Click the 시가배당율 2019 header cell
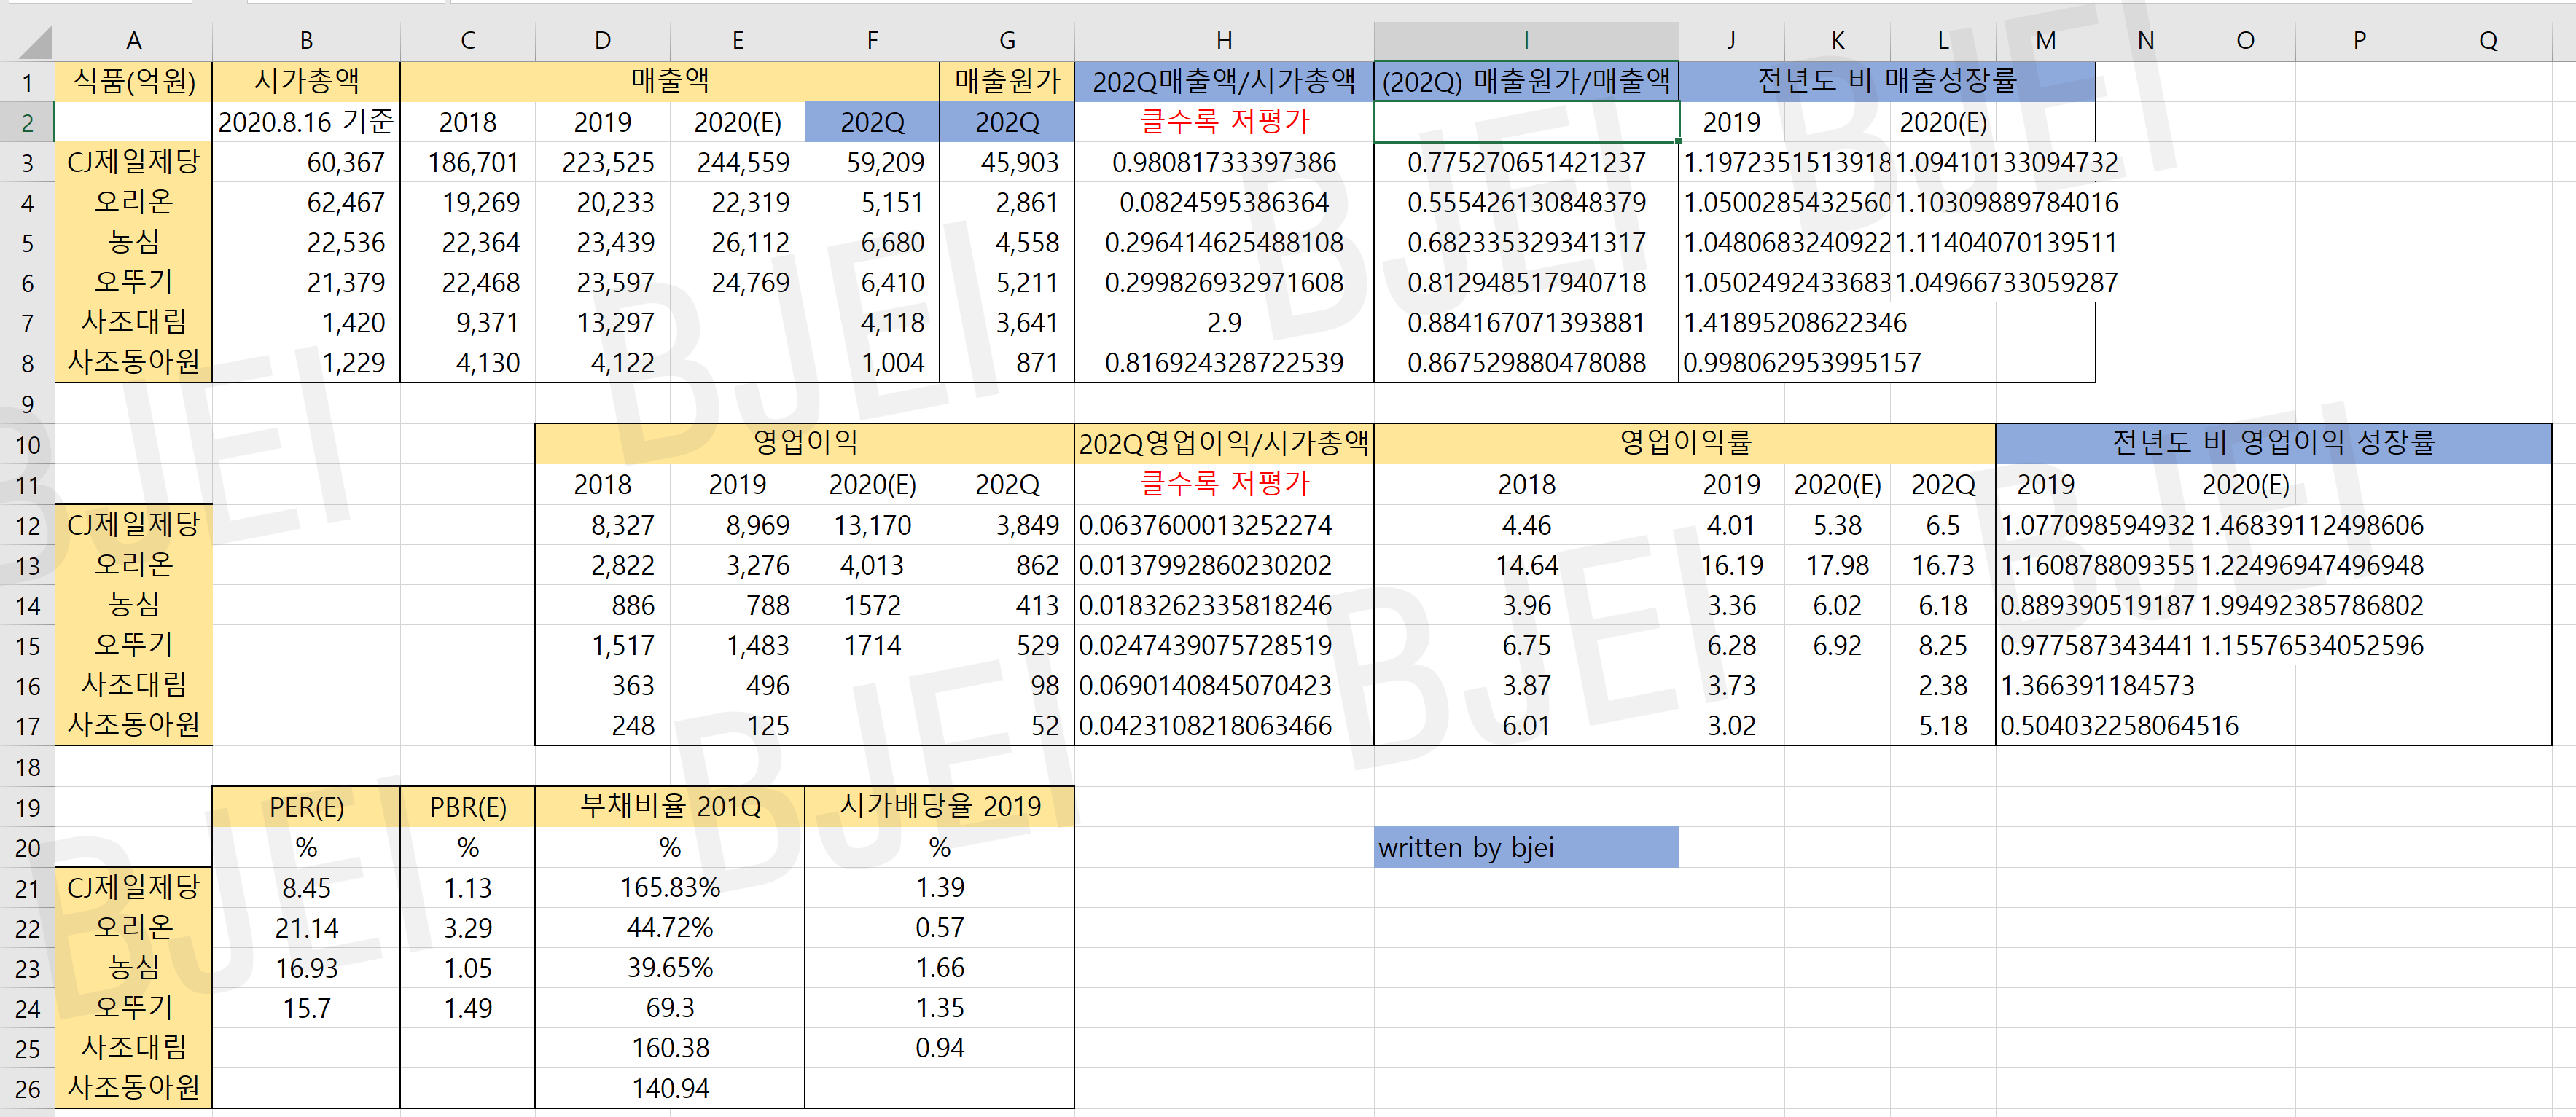 (939, 807)
